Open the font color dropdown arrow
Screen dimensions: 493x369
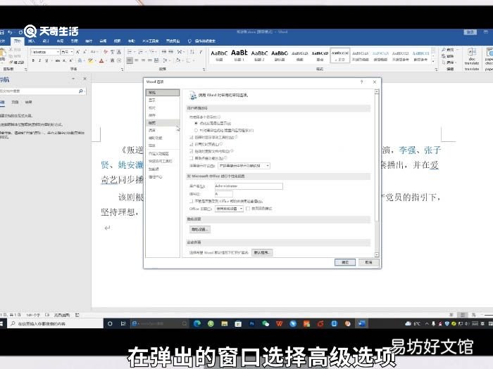coord(106,60)
